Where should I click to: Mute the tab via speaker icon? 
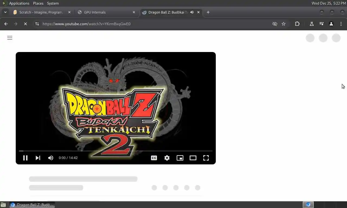click(x=192, y=12)
